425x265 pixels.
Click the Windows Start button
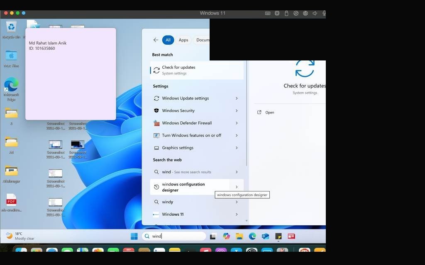pyautogui.click(x=134, y=236)
